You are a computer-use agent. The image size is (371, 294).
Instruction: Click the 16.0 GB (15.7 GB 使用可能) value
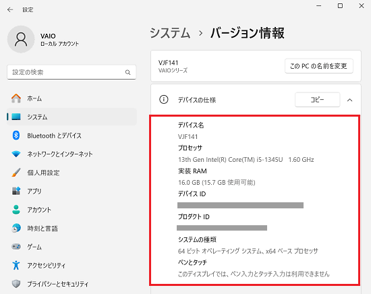(x=217, y=182)
